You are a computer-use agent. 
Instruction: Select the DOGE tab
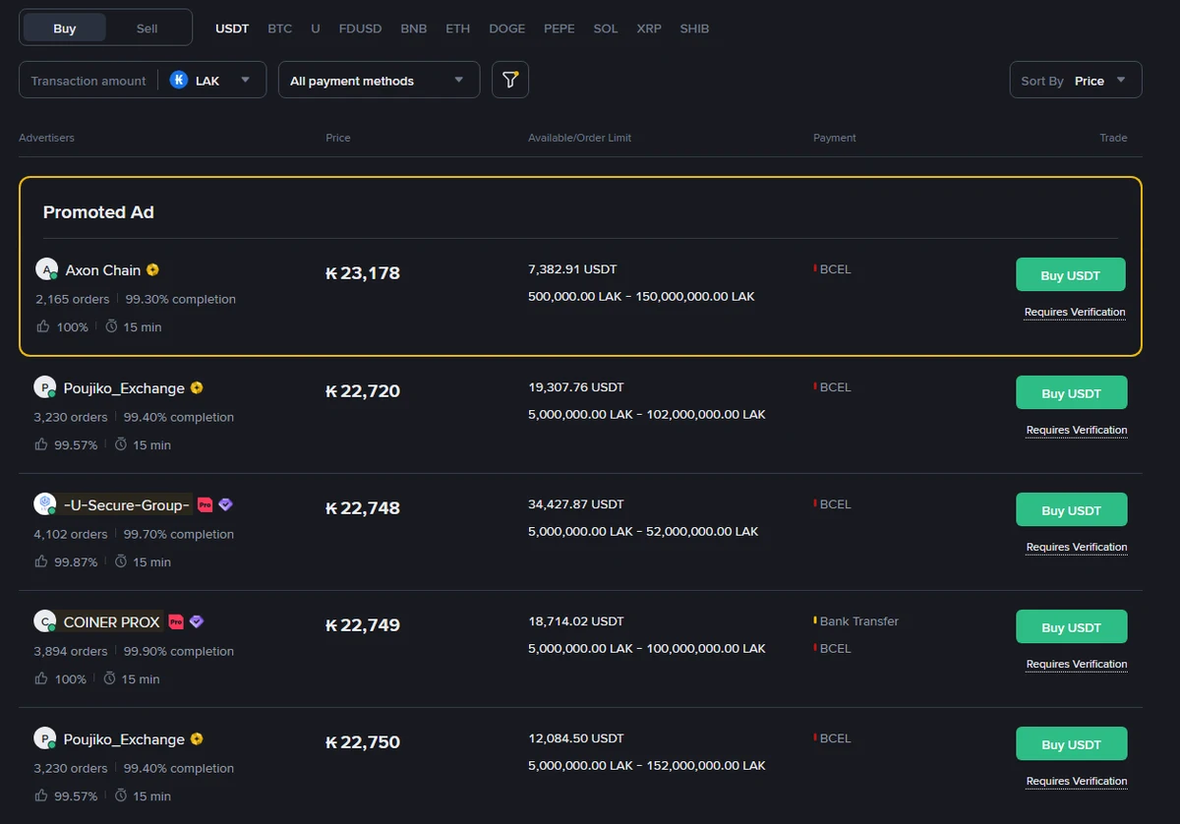507,29
